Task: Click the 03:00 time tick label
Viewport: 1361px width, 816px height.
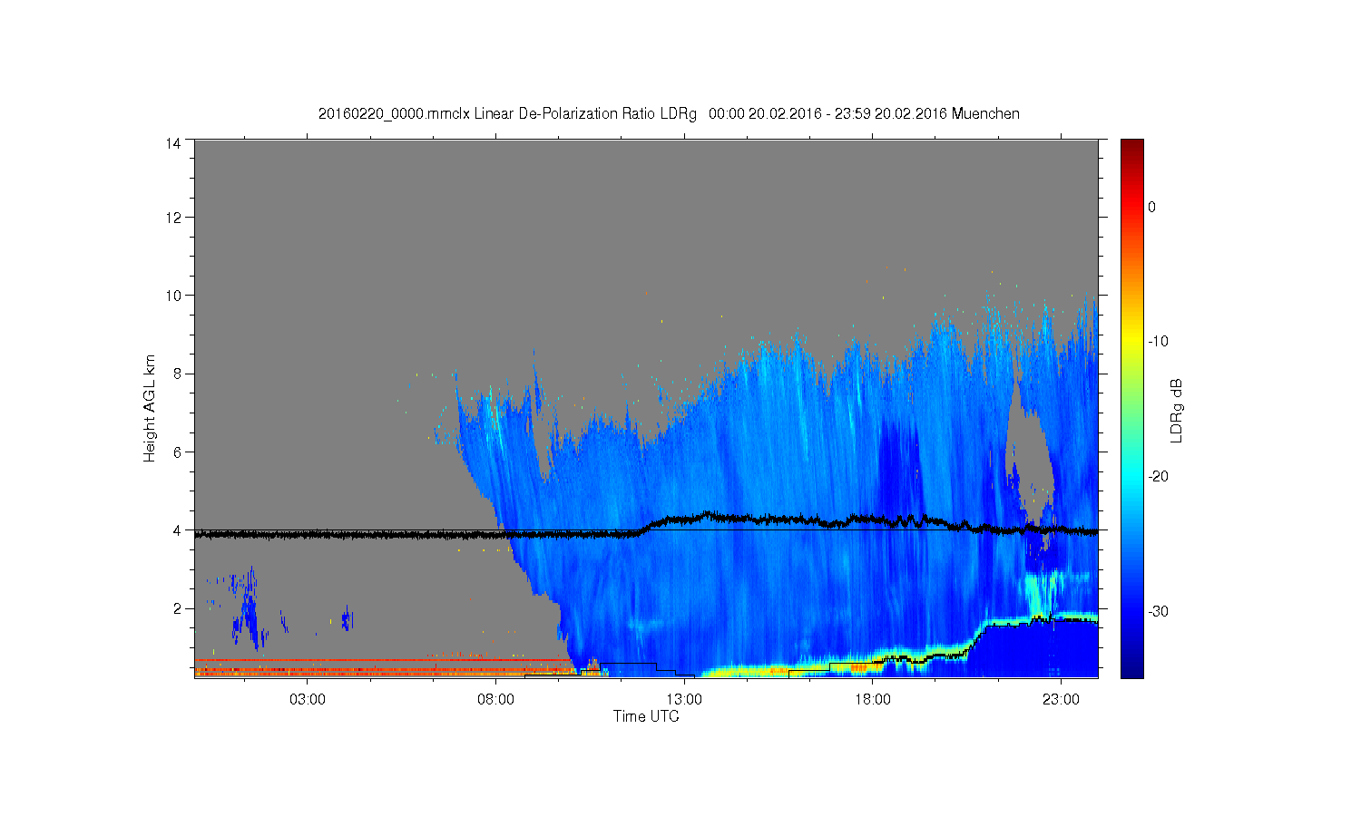Action: 308,699
